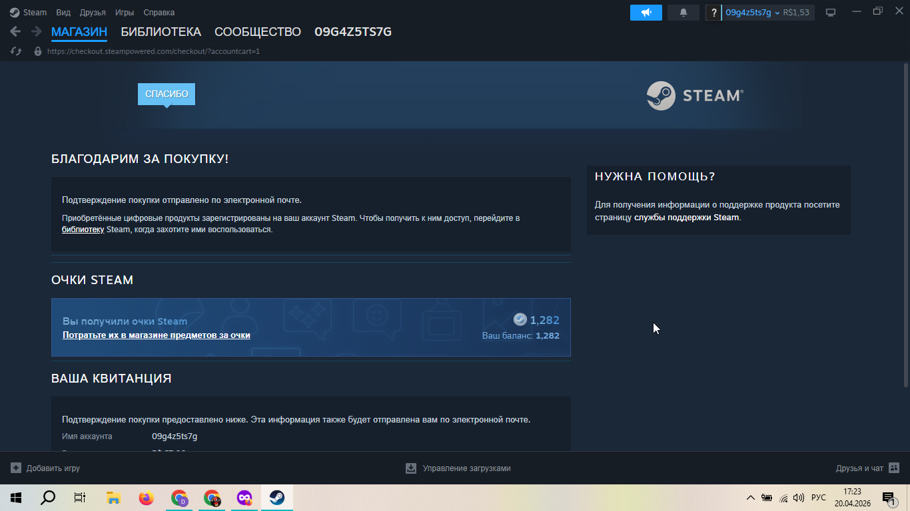Viewport: 910px width, 511px height.
Task: Switch to the БИБЛИОТЕКА tab
Action: click(161, 32)
